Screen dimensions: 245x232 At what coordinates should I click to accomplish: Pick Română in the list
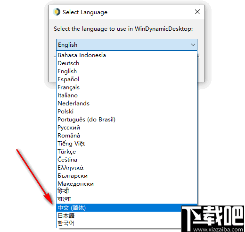tap(127, 136)
